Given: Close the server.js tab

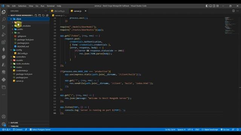Looking at the screenshot, I should 85,11.
